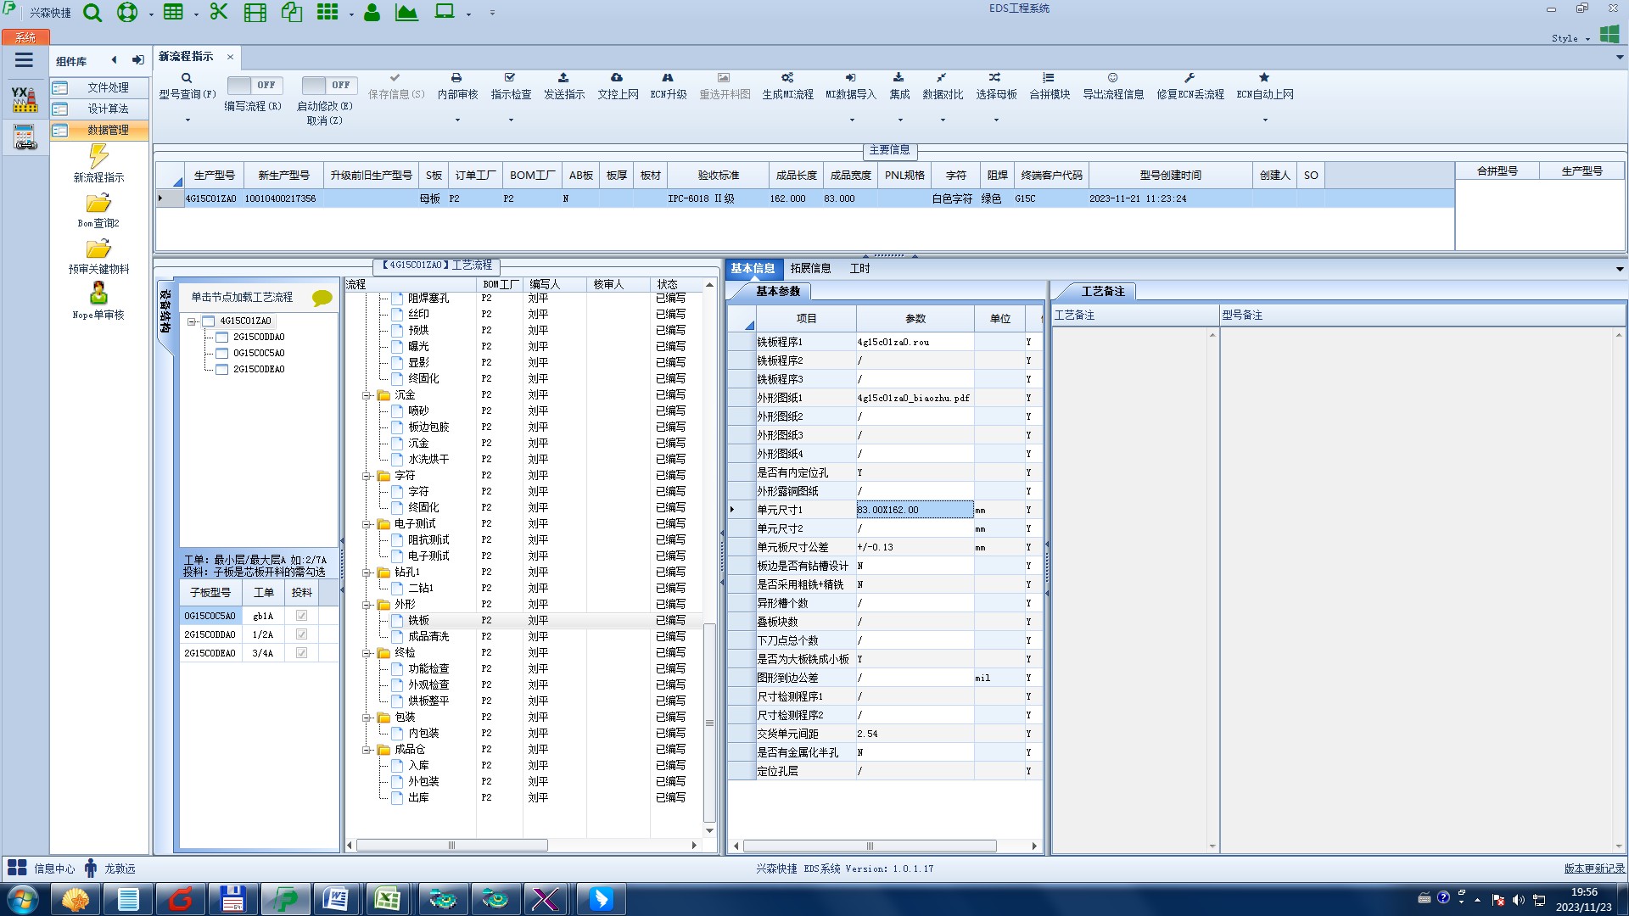Uncheck 投料 checkbox for 2G15C0DDA0

pyautogui.click(x=301, y=634)
